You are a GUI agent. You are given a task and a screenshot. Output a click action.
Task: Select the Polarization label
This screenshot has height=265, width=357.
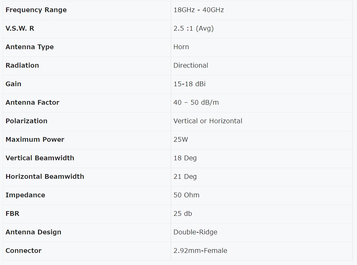click(26, 121)
